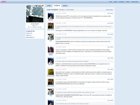This screenshot has height=105, width=140.
Task: Select the scrapbook tab
Action: pos(57,6)
